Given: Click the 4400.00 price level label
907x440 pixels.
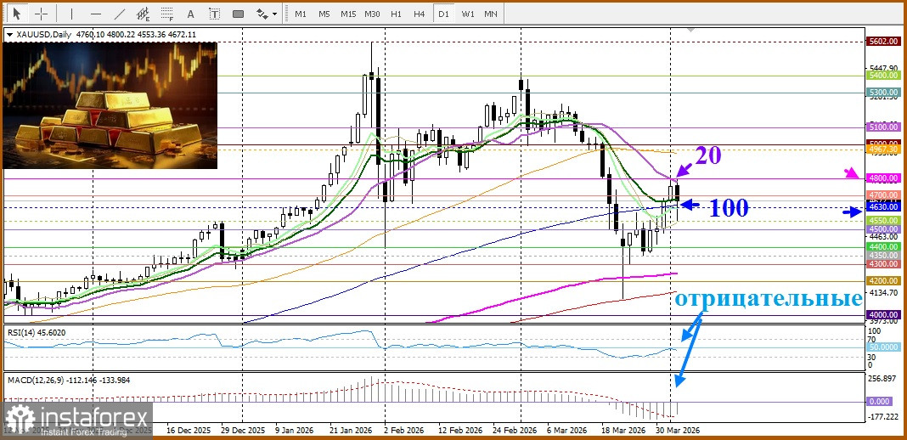Looking at the screenshot, I should click(884, 246).
